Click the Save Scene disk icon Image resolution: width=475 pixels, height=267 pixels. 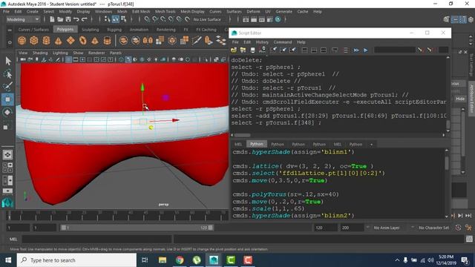[x=68, y=19]
